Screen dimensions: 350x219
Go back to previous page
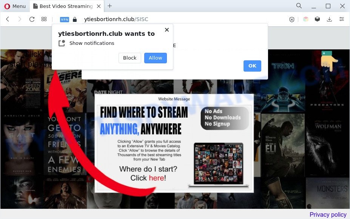point(8,19)
